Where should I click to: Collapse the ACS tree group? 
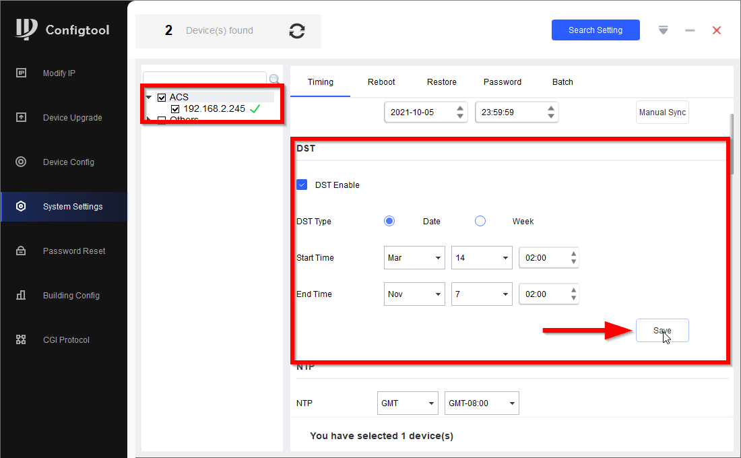click(149, 97)
